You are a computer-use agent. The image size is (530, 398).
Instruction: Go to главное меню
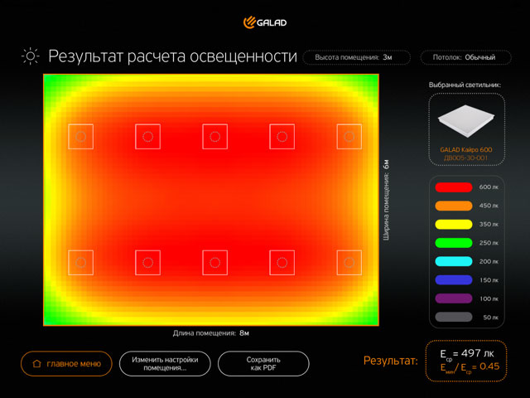click(66, 363)
